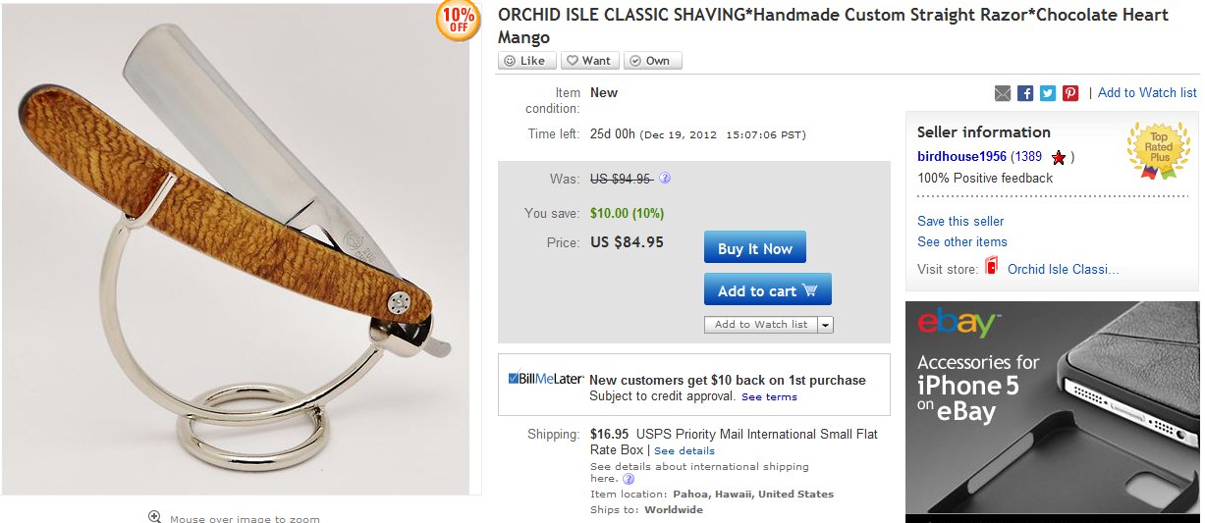Share this item on Twitter
Screen dimensions: 1205x523
(1048, 93)
